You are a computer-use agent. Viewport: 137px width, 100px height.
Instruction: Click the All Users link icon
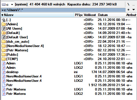click(4, 29)
